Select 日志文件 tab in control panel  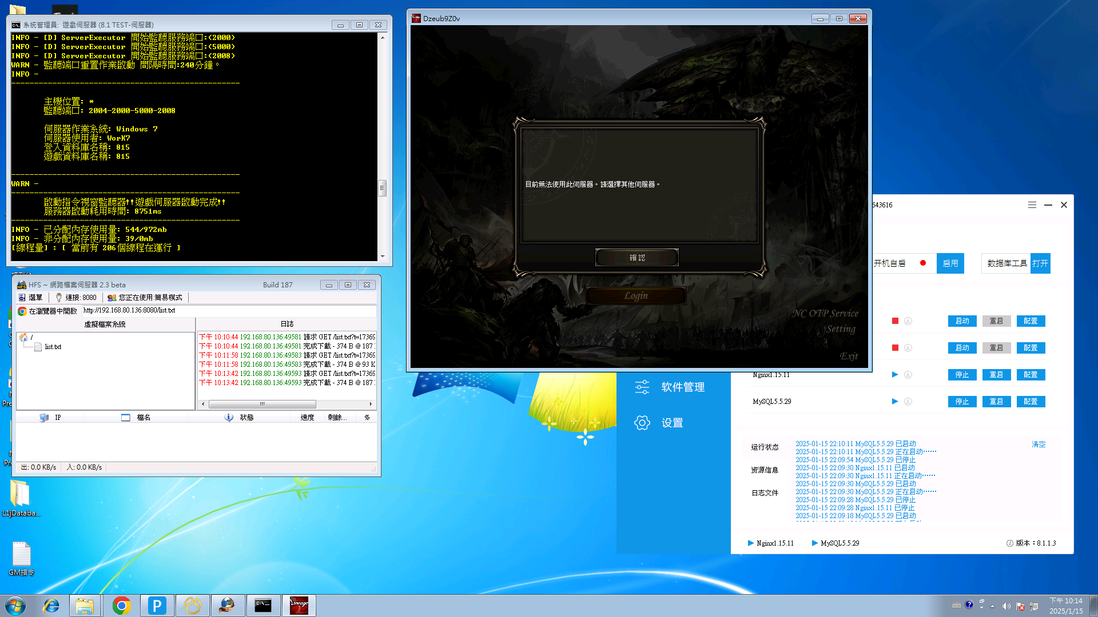[x=765, y=493]
